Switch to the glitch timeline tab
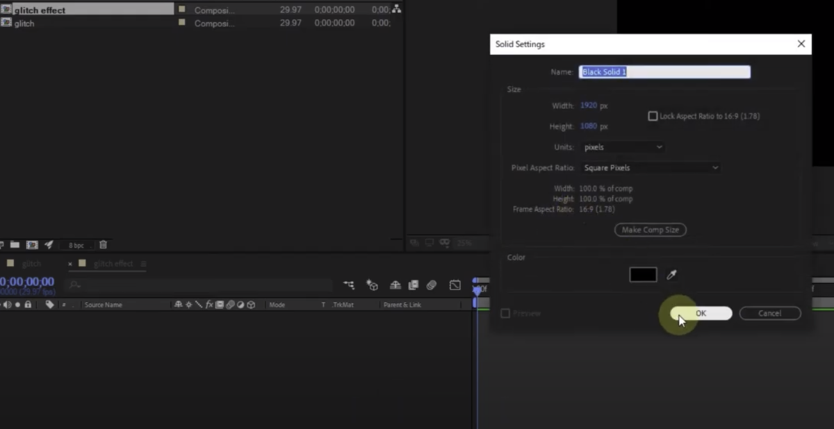This screenshot has width=834, height=429. (x=31, y=264)
